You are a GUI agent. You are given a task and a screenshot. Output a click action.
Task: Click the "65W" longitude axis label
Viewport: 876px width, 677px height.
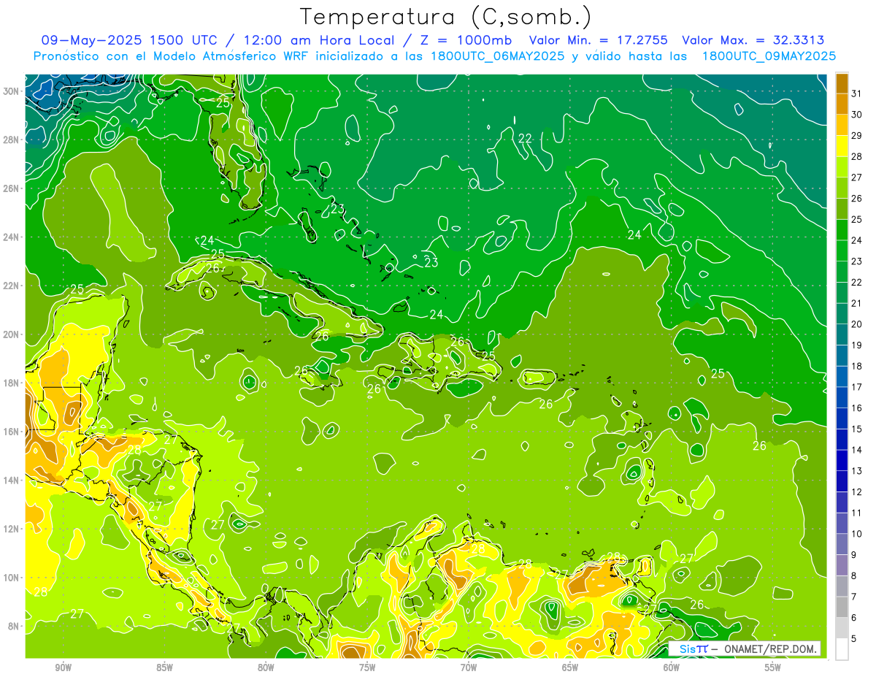[570, 668]
